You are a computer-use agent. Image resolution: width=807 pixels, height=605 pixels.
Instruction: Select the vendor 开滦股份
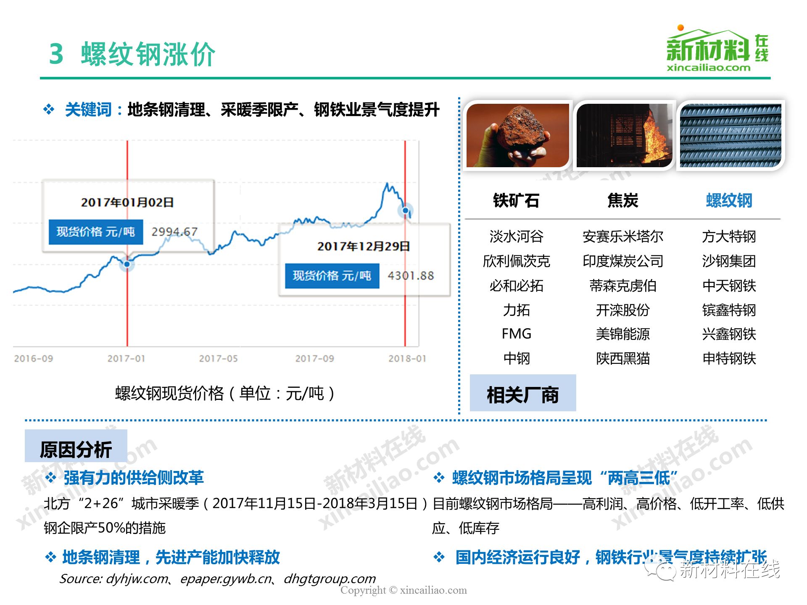[623, 310]
